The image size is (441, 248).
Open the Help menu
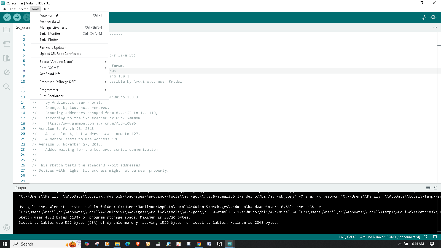(46, 9)
